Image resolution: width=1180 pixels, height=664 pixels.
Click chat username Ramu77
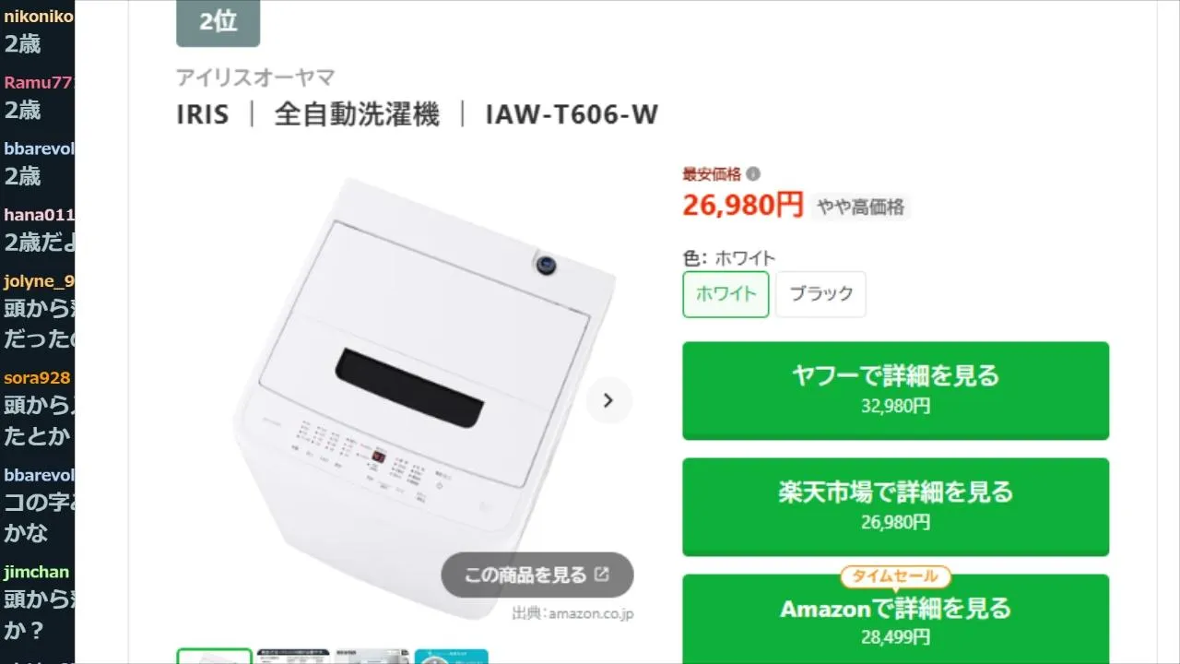(38, 83)
